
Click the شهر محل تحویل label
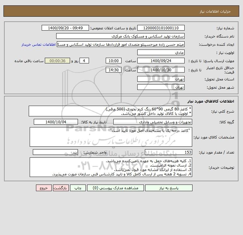[221, 87]
